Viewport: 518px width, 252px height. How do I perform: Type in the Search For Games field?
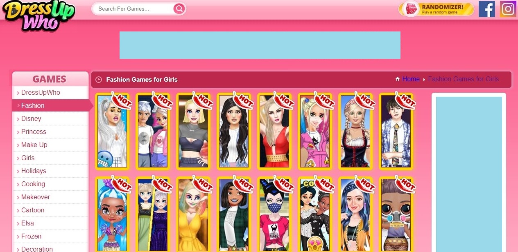tap(133, 9)
